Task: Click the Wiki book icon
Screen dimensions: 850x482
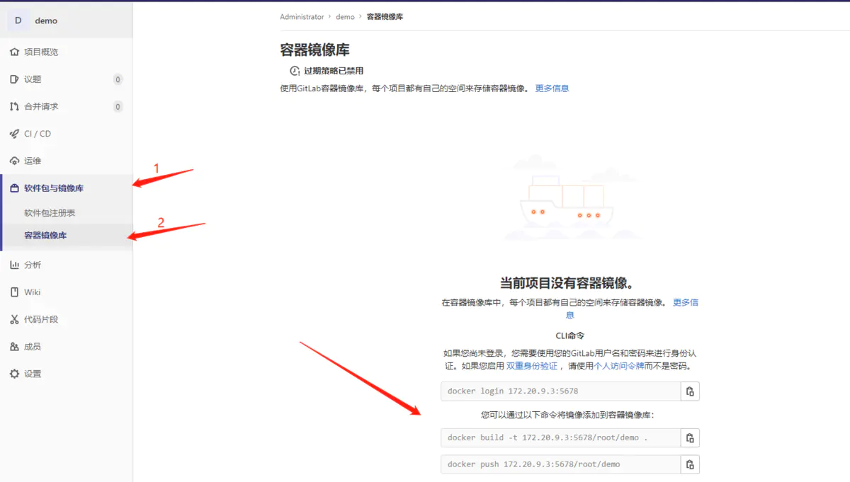Action: click(14, 292)
